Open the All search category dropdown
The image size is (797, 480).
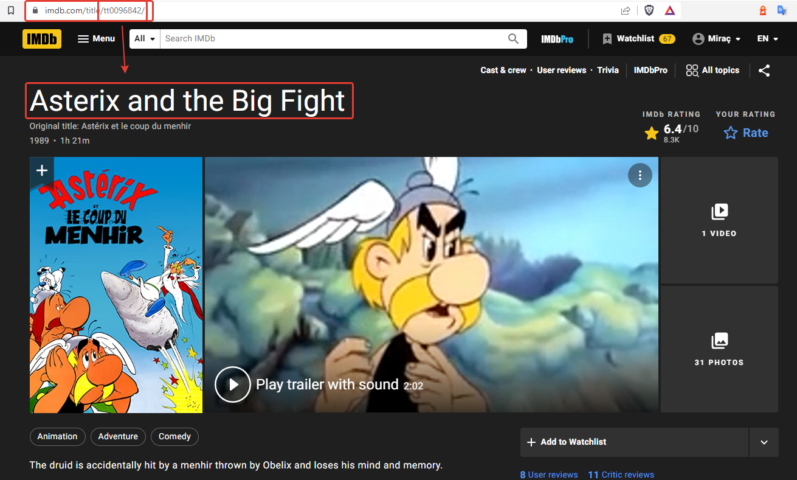145,39
